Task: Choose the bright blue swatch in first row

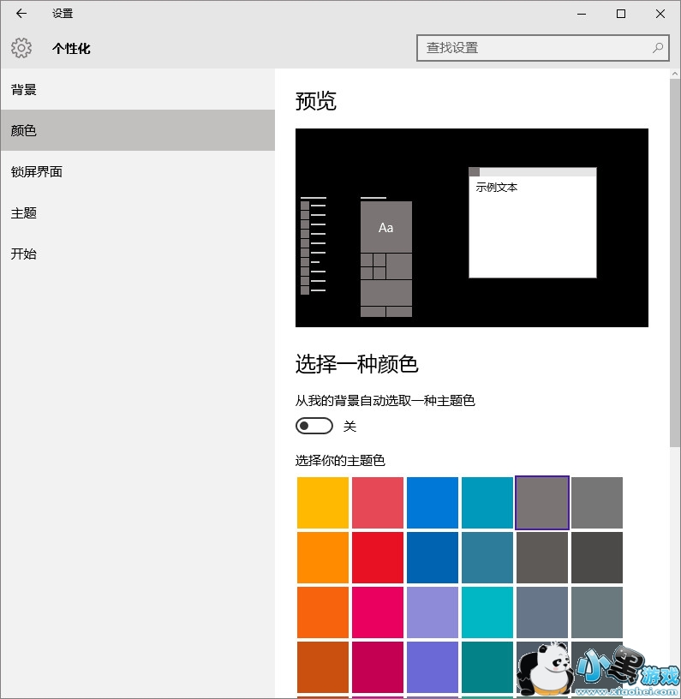Action: pyautogui.click(x=433, y=502)
